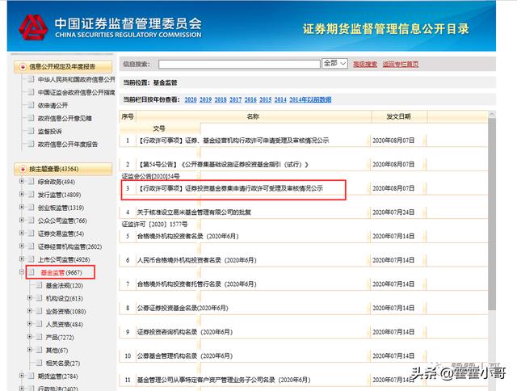Open 人民币合格境外机构投资者名录 entry
Image resolution: width=517 pixels, height=391 pixels.
197,260
